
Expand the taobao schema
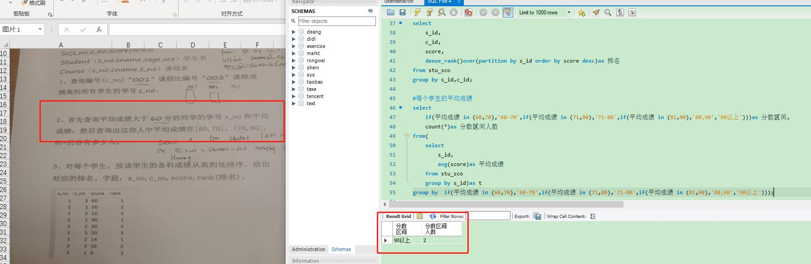coord(294,82)
